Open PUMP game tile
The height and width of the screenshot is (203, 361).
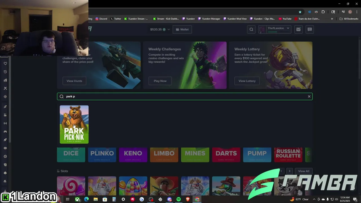[257, 155]
